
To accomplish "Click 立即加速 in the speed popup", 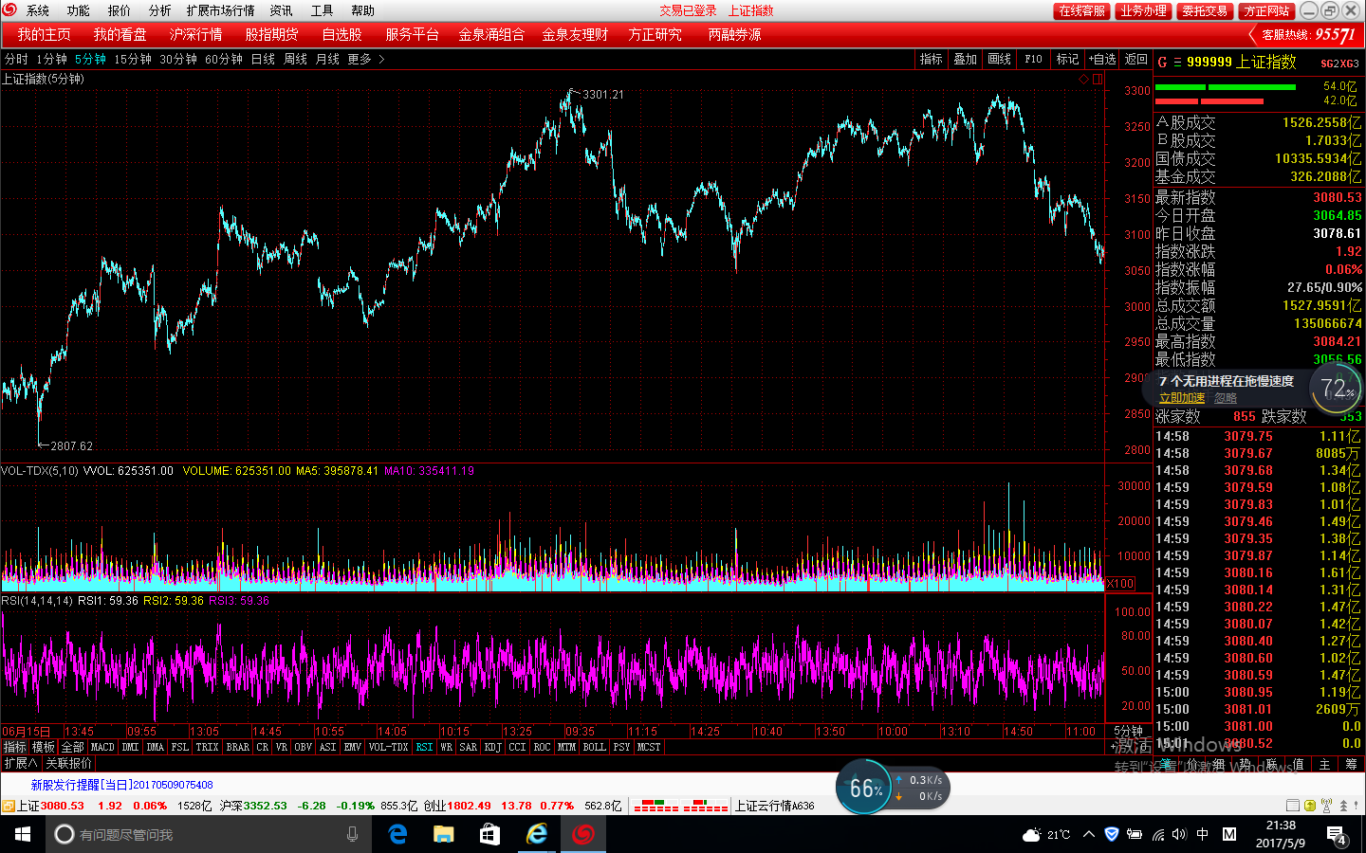I will click(1182, 398).
